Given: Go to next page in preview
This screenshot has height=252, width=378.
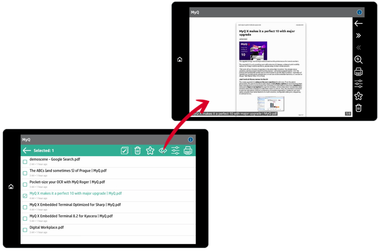Looking at the screenshot, I should coord(358,36).
